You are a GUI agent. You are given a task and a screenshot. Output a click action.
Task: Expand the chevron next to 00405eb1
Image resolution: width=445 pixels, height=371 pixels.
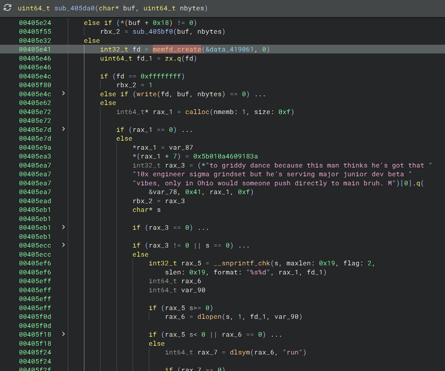[x=63, y=227]
